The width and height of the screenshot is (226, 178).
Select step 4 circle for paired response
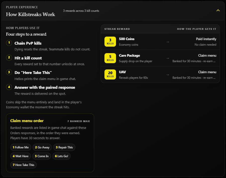tap(9, 87)
